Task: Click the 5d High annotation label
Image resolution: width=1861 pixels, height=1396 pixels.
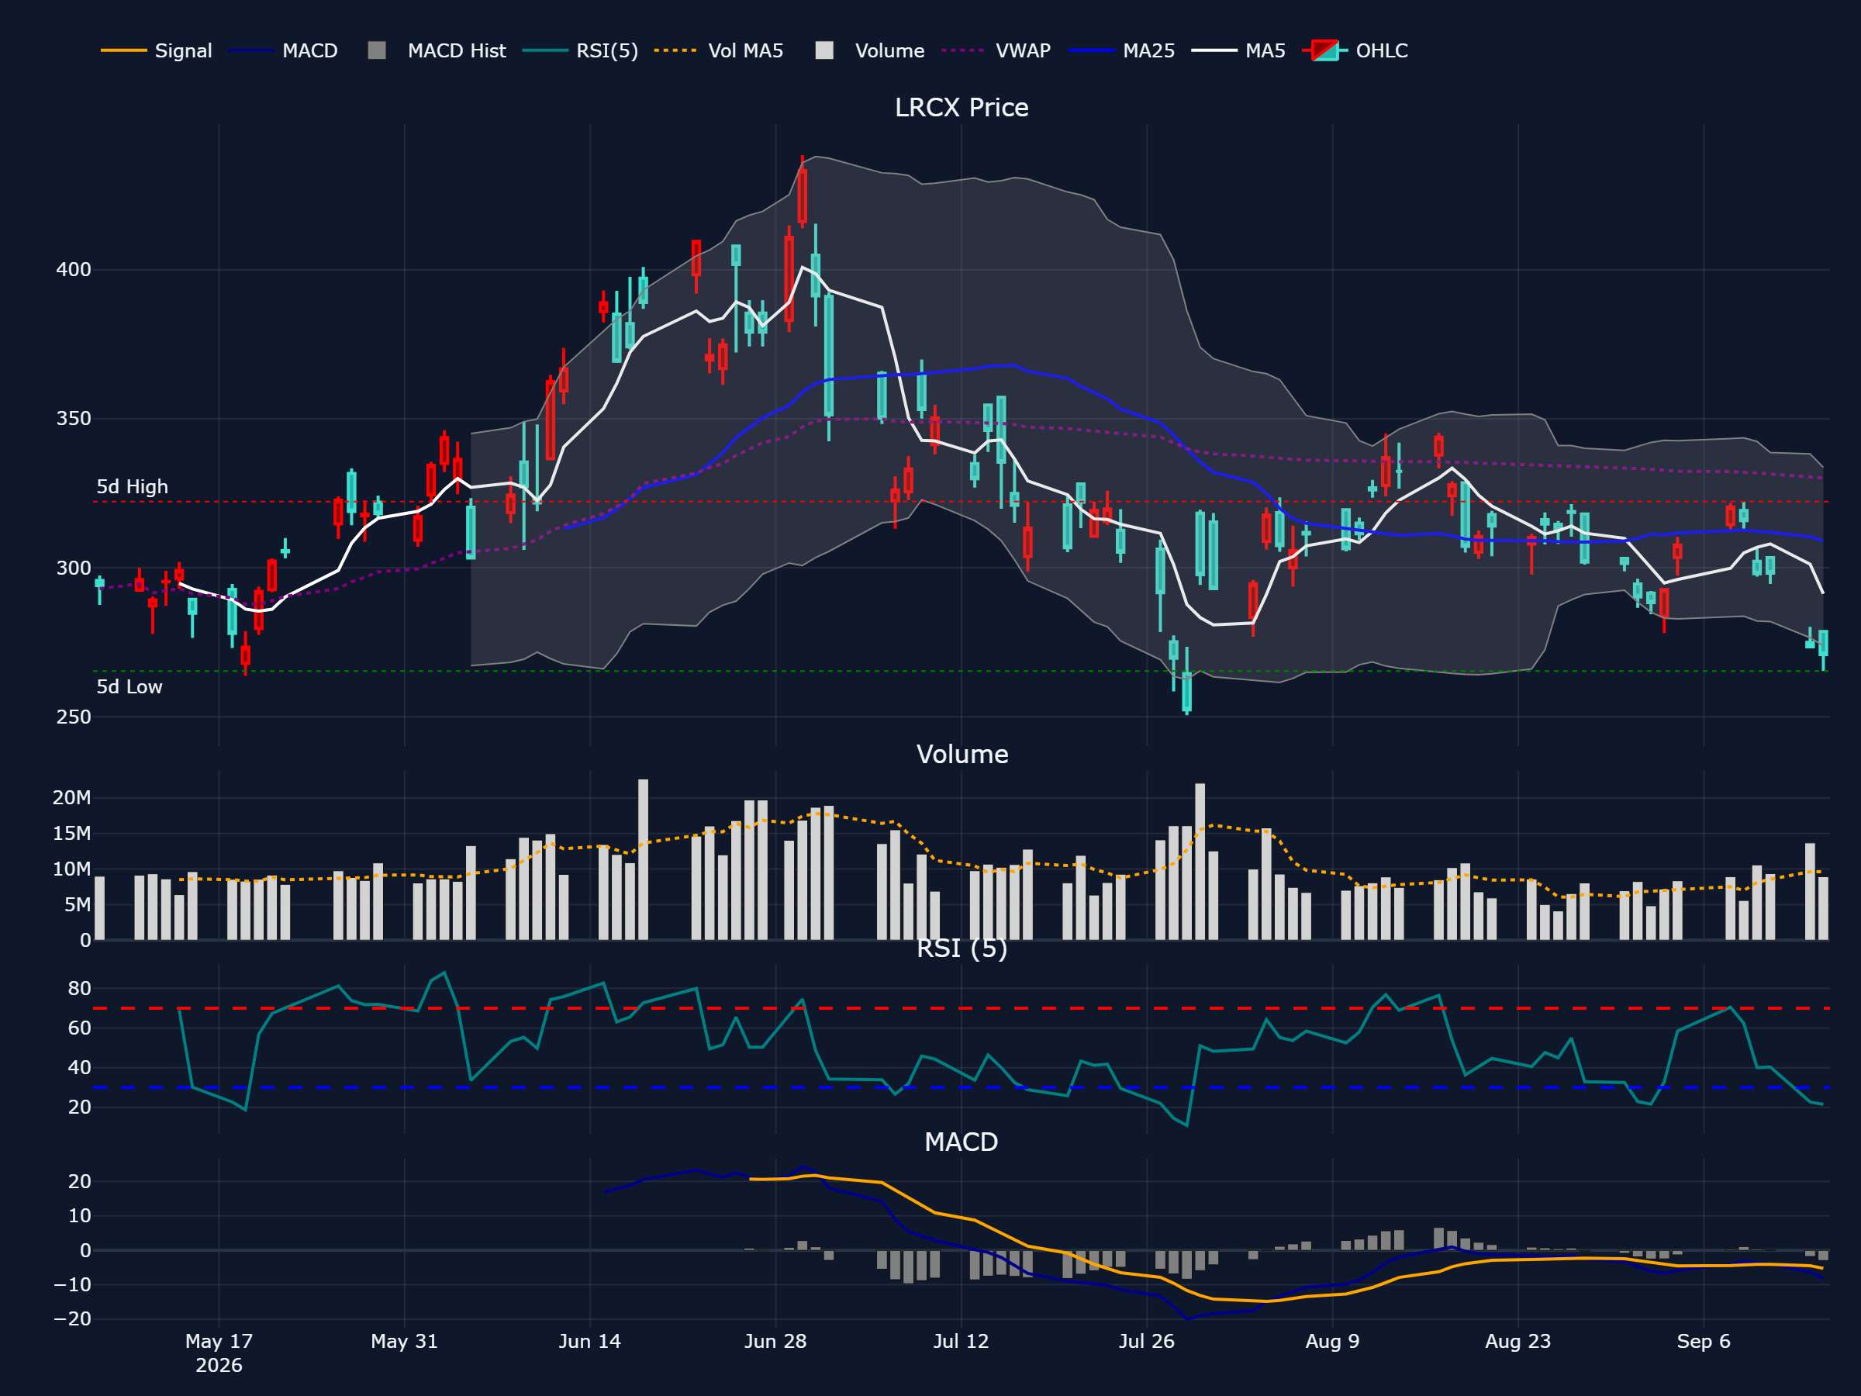Action: tap(132, 486)
